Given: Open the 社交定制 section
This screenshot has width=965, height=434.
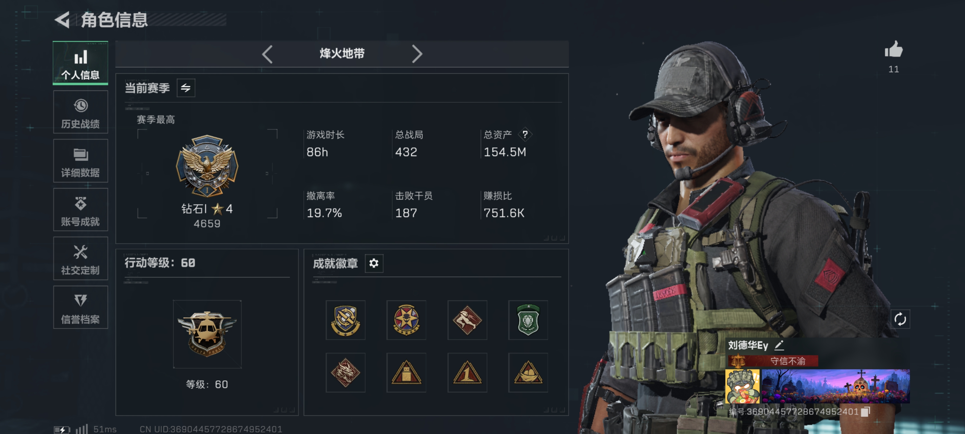Looking at the screenshot, I should (x=81, y=258).
